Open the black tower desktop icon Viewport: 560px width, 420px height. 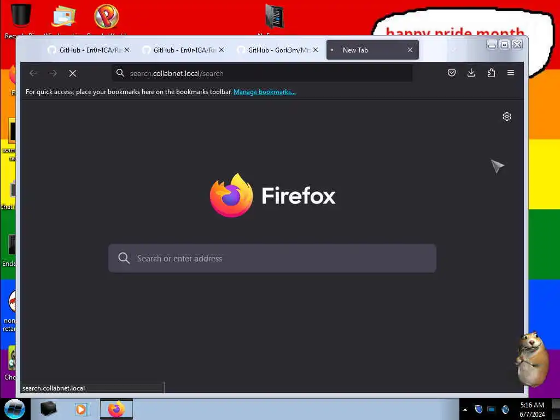pos(275,17)
